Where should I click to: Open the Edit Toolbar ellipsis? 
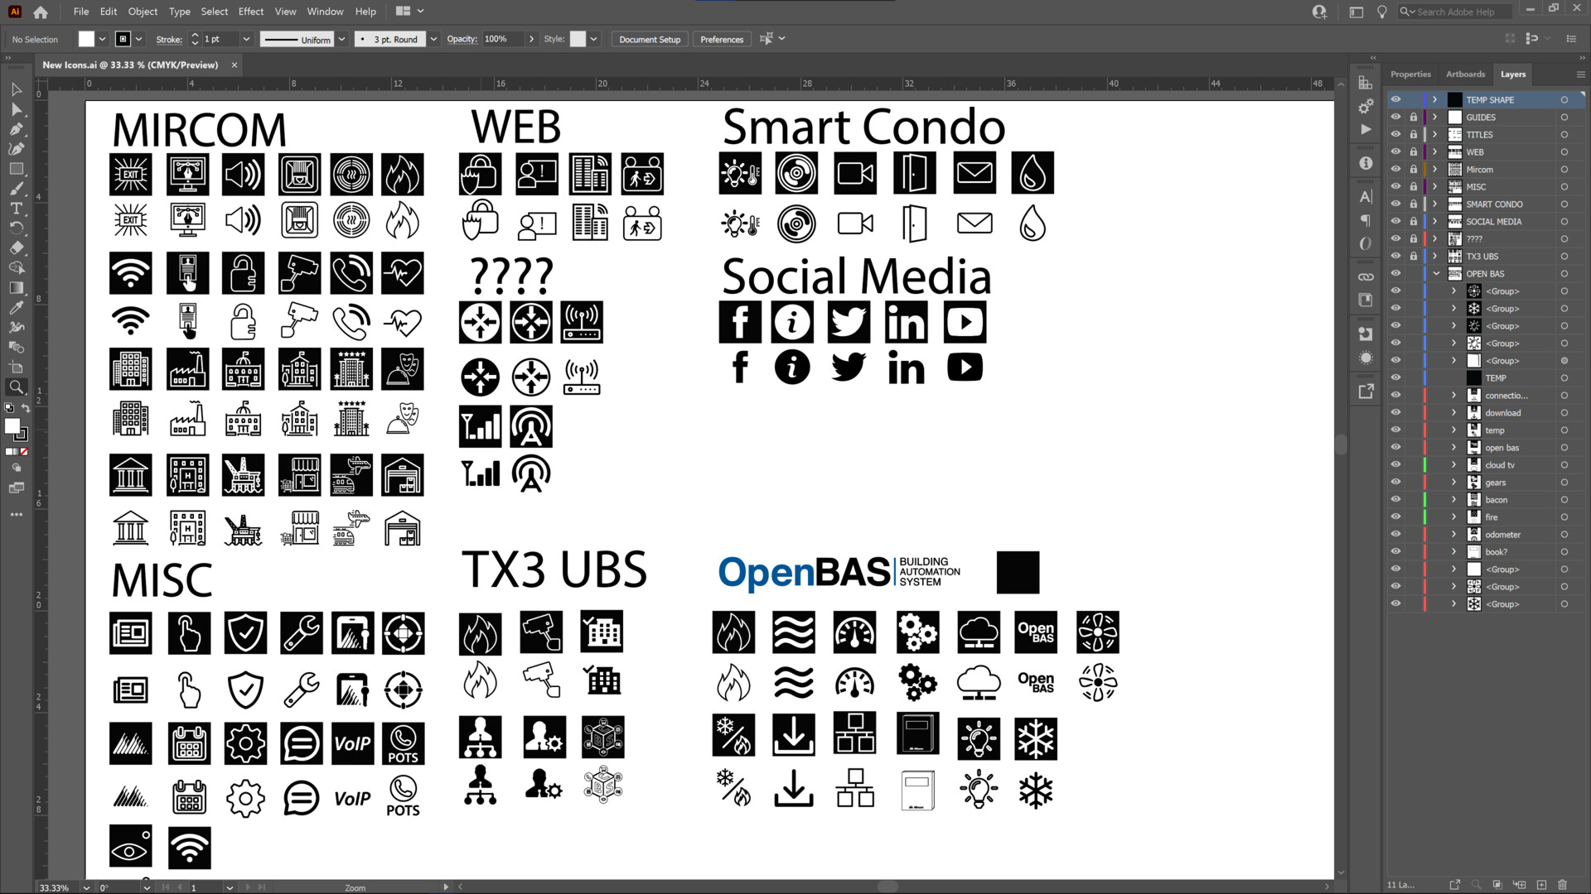[x=17, y=515]
